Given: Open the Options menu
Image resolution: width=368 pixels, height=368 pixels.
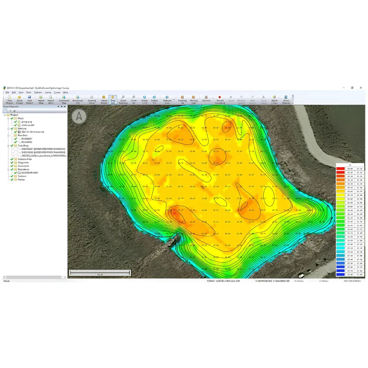Looking at the screenshot, I should coord(38,92).
